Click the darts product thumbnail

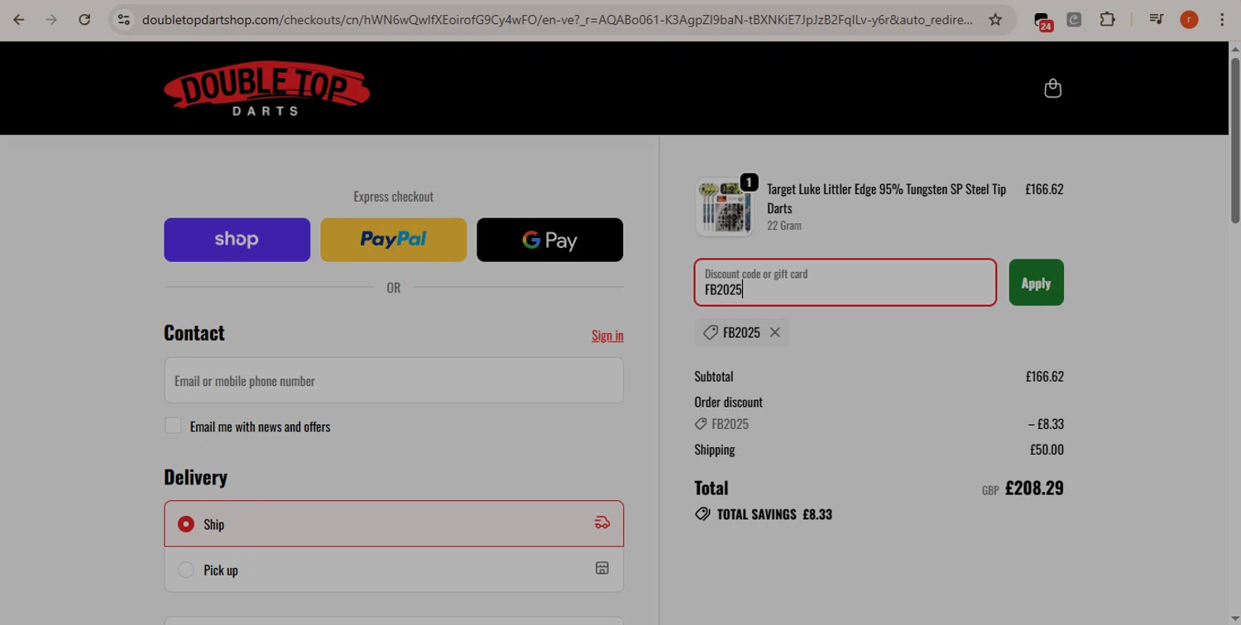tap(724, 207)
